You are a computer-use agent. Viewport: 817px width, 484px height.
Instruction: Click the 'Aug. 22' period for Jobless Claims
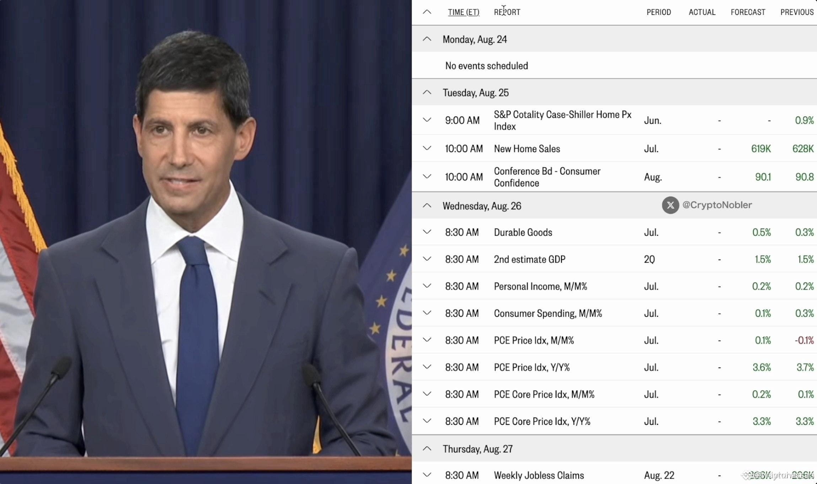tap(659, 475)
